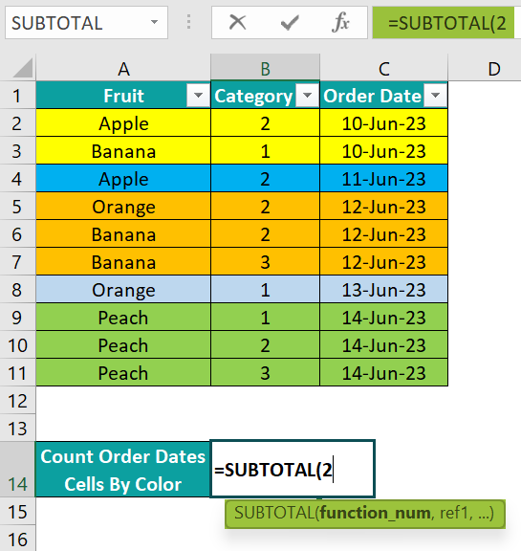521x551 pixels.
Task: Click function_num in the SUBTOTAL tooltip
Action: pyautogui.click(x=375, y=513)
